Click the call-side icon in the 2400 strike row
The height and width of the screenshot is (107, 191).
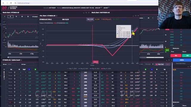pyautogui.click(x=15, y=73)
